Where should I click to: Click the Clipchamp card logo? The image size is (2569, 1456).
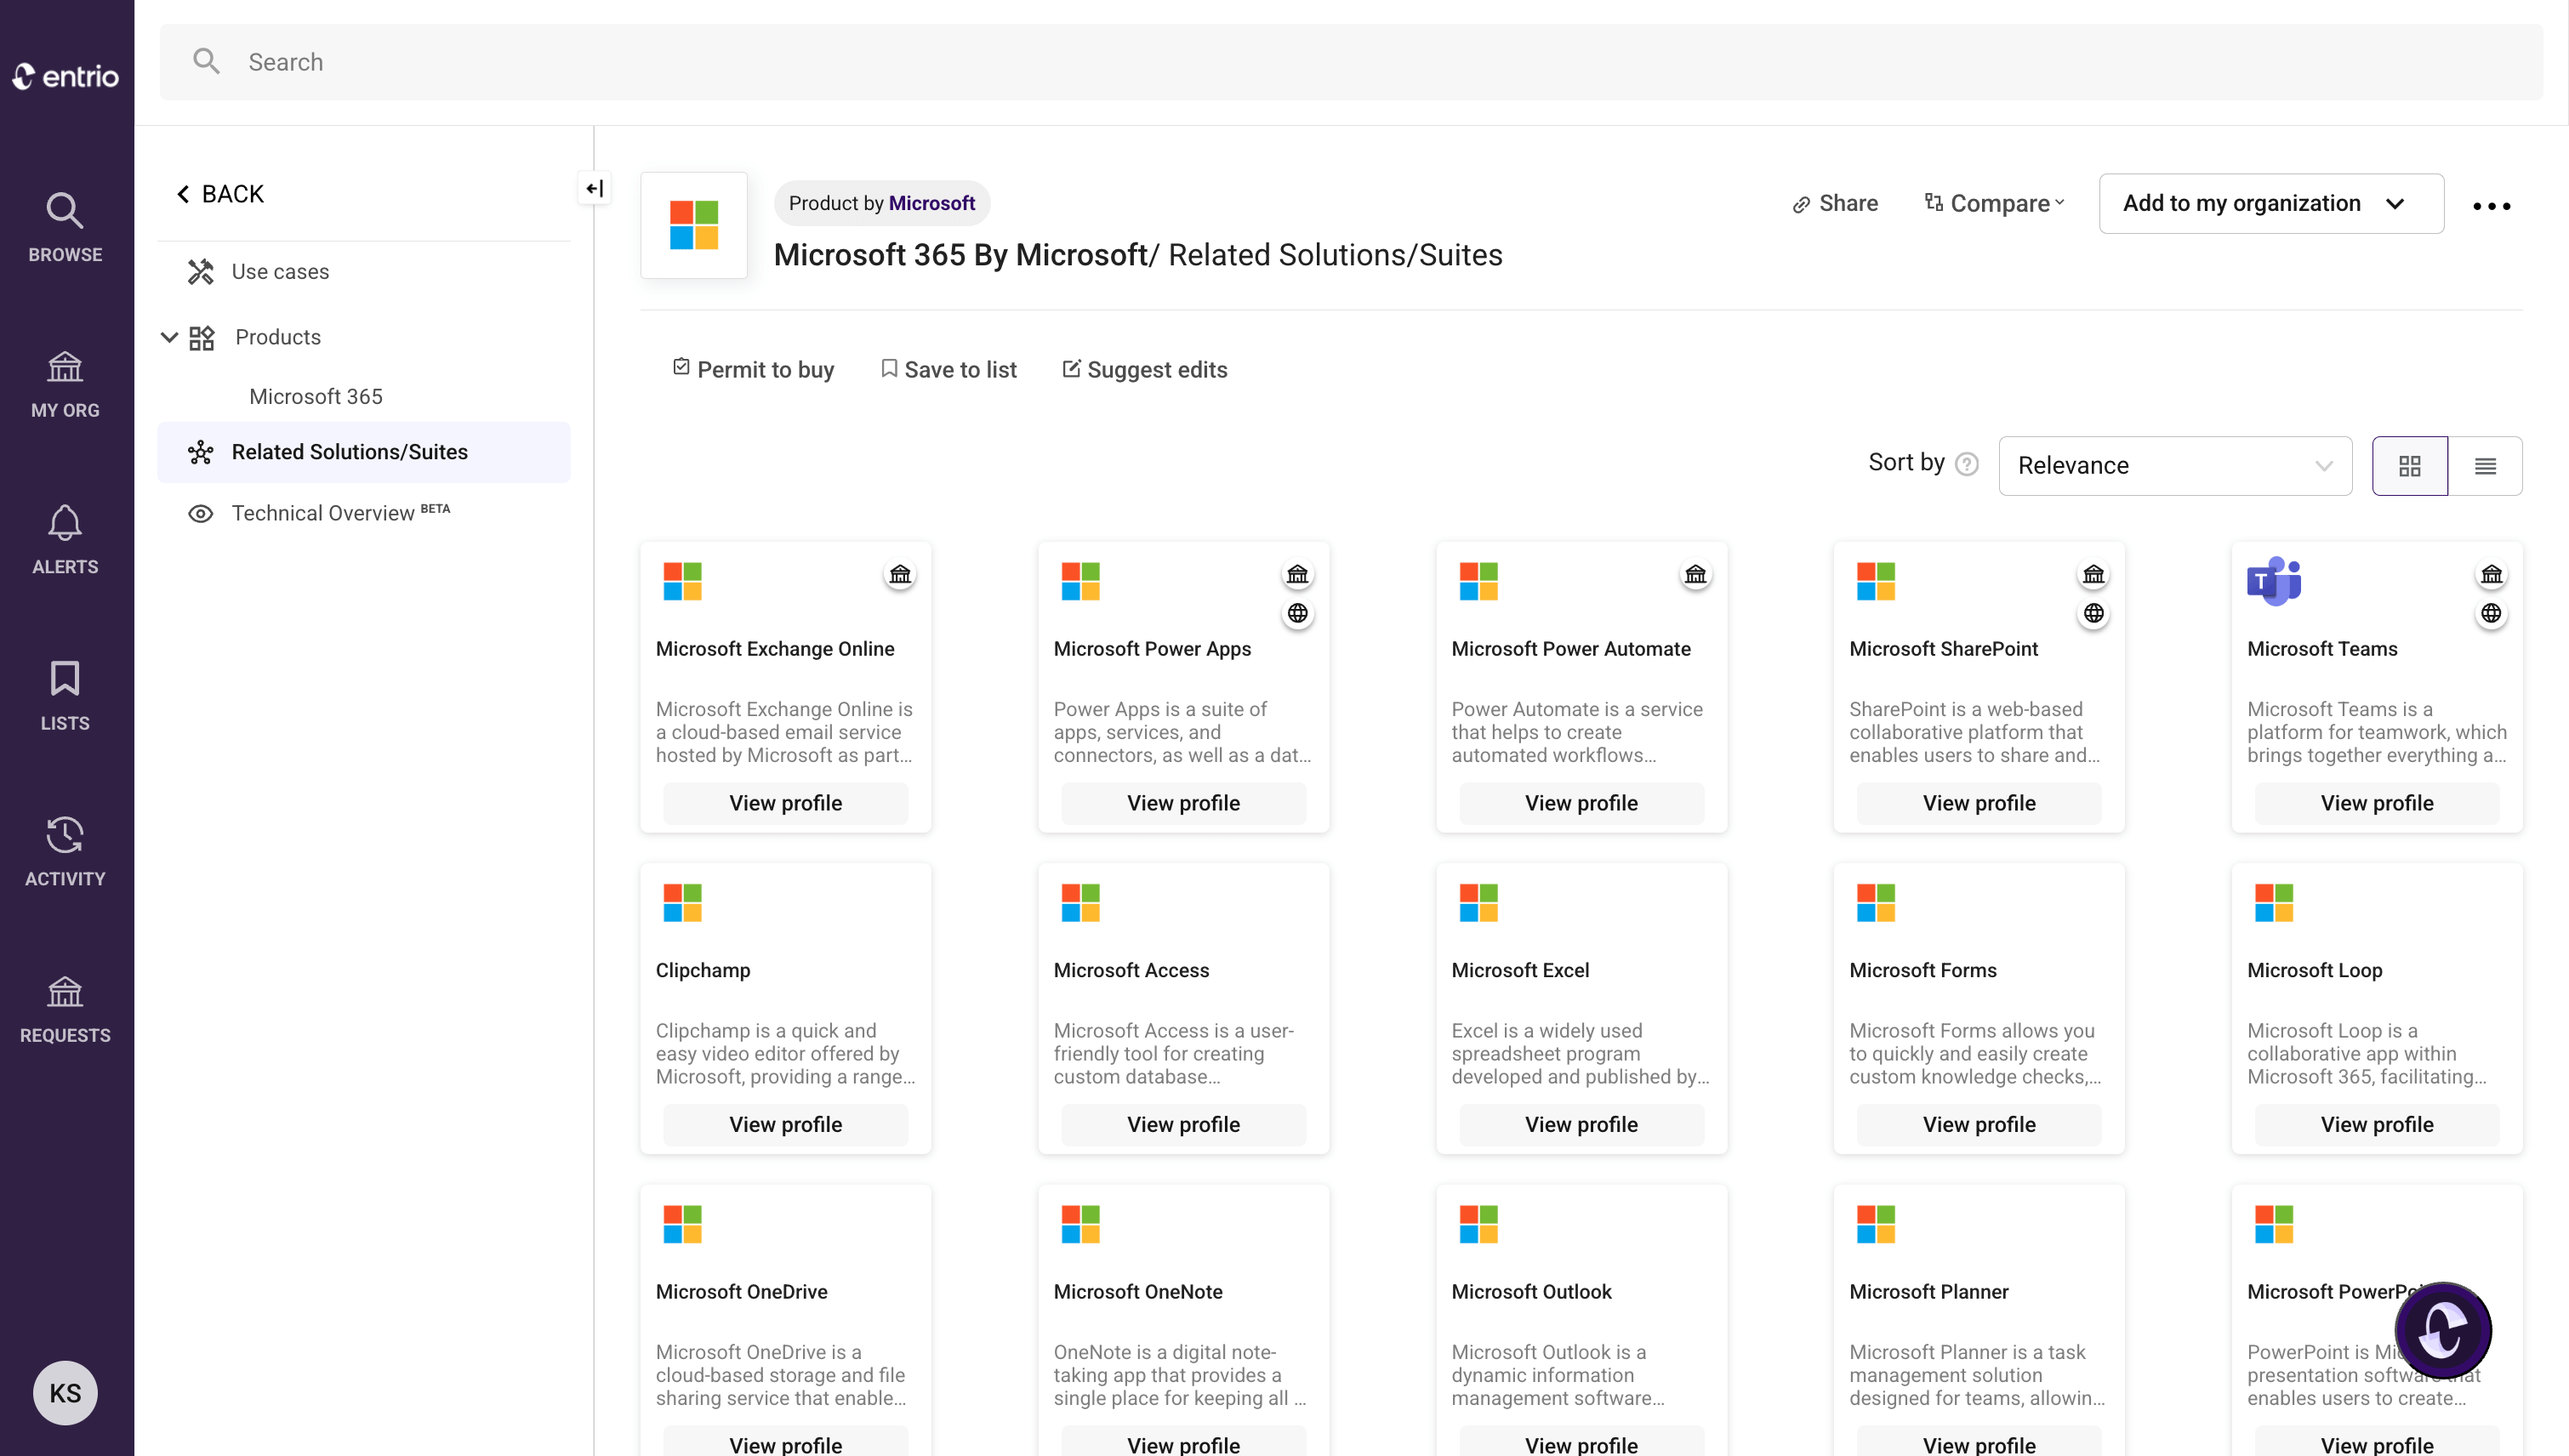683,902
